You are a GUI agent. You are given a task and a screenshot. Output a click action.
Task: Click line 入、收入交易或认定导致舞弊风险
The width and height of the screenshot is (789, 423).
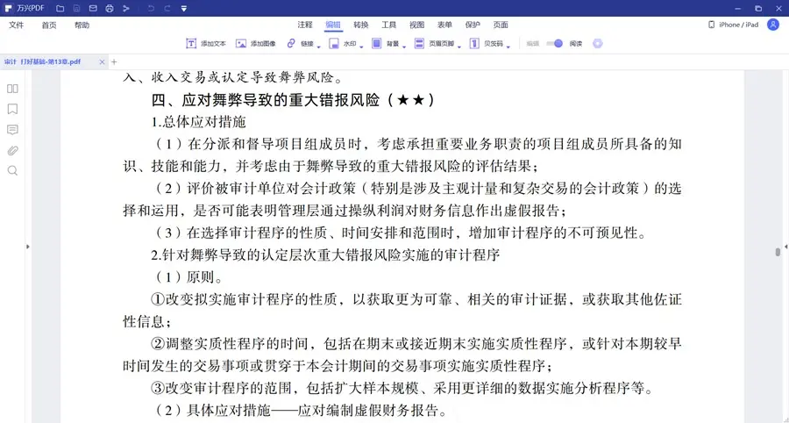[233, 78]
